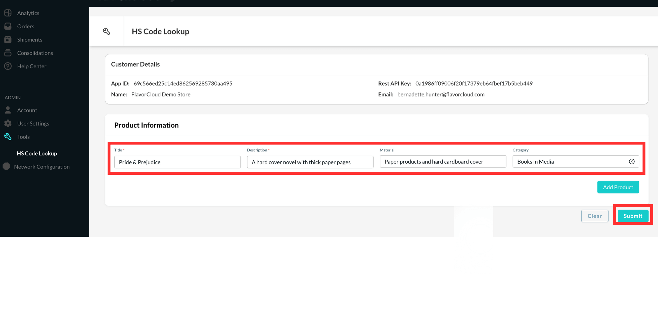
Task: Expand the Tools menu
Action: pyautogui.click(x=23, y=137)
